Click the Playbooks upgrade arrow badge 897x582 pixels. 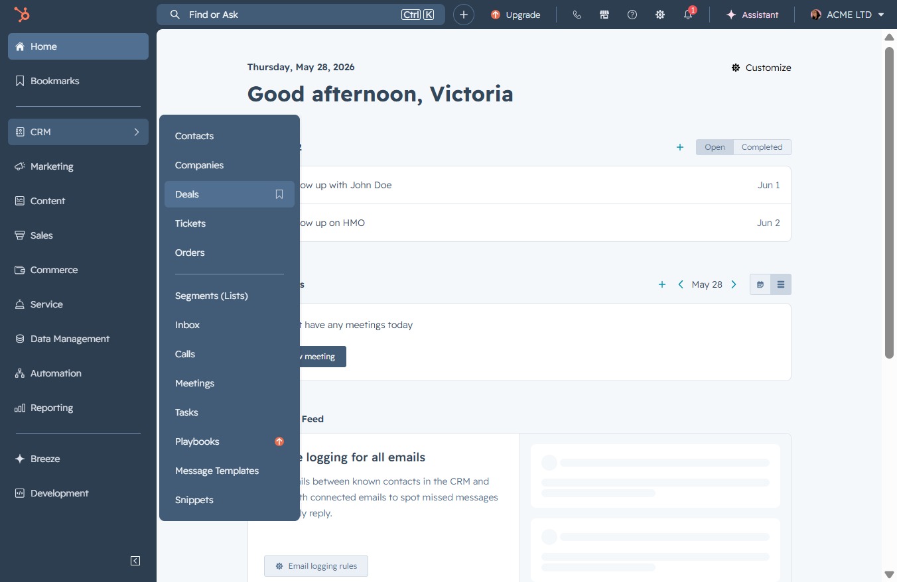click(279, 441)
